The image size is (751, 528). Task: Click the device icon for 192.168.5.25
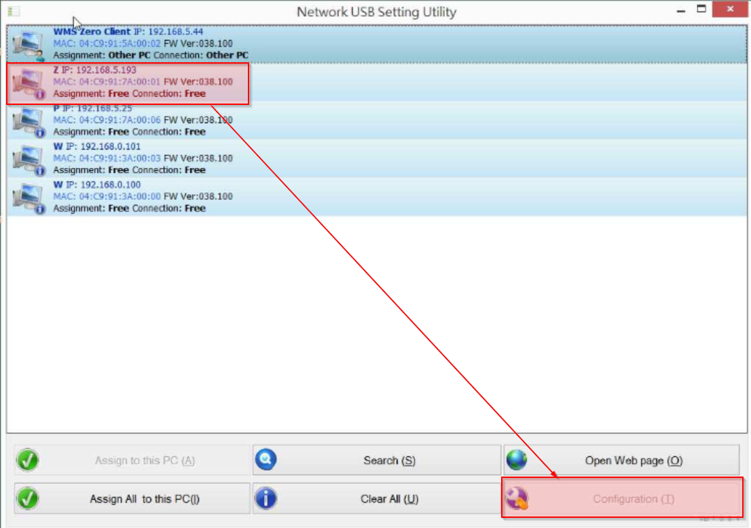[x=28, y=120]
